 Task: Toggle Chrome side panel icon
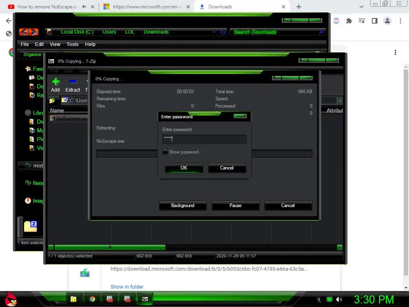(375, 21)
